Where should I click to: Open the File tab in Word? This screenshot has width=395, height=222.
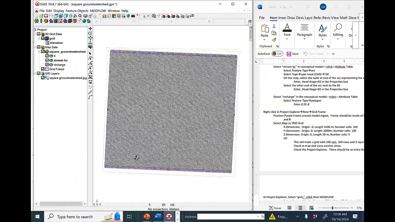(262, 18)
